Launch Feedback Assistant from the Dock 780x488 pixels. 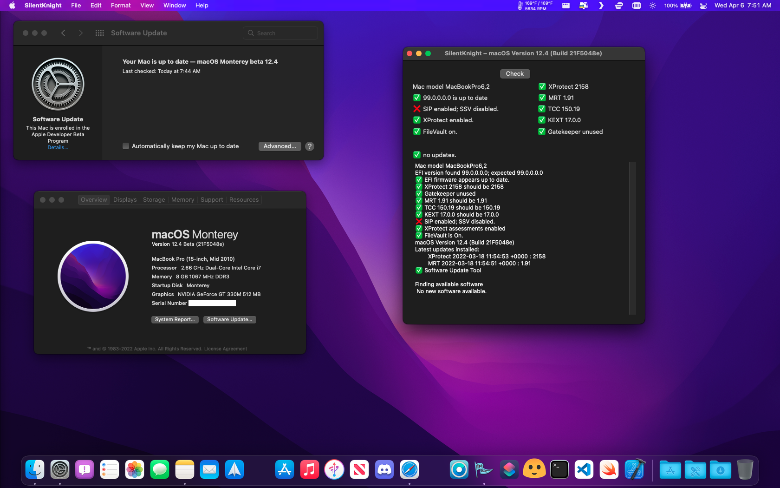point(84,469)
